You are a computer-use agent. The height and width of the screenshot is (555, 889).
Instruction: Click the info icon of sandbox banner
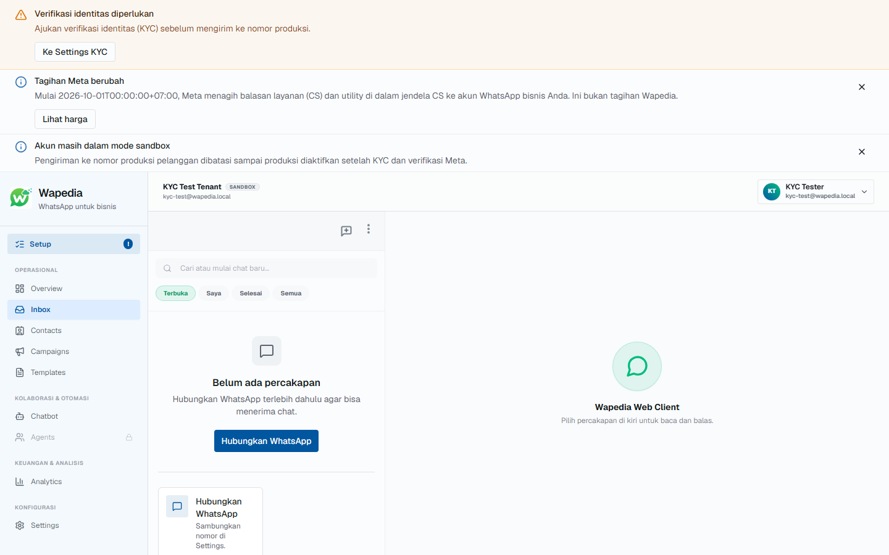[21, 147]
